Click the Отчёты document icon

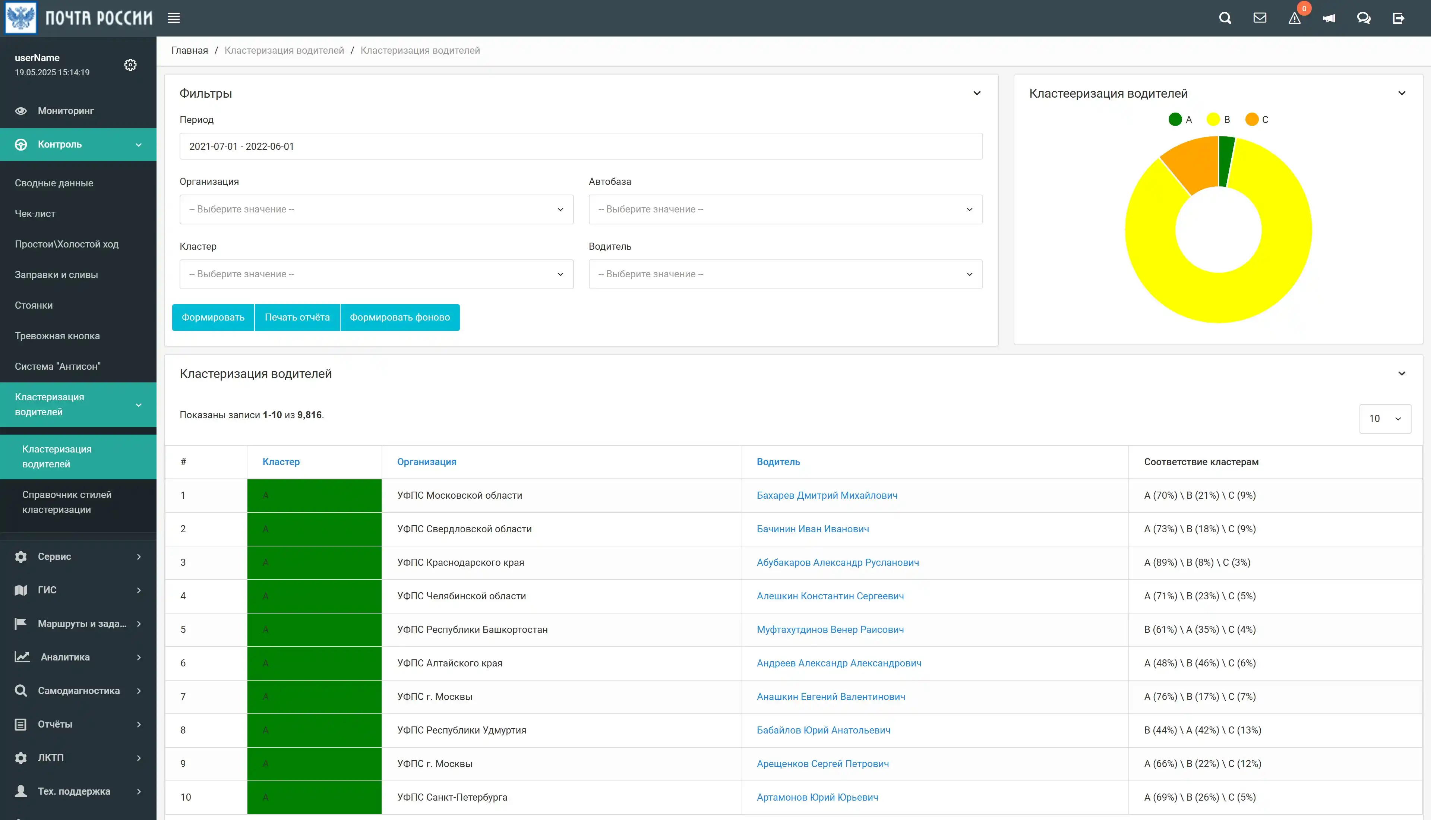(x=21, y=724)
